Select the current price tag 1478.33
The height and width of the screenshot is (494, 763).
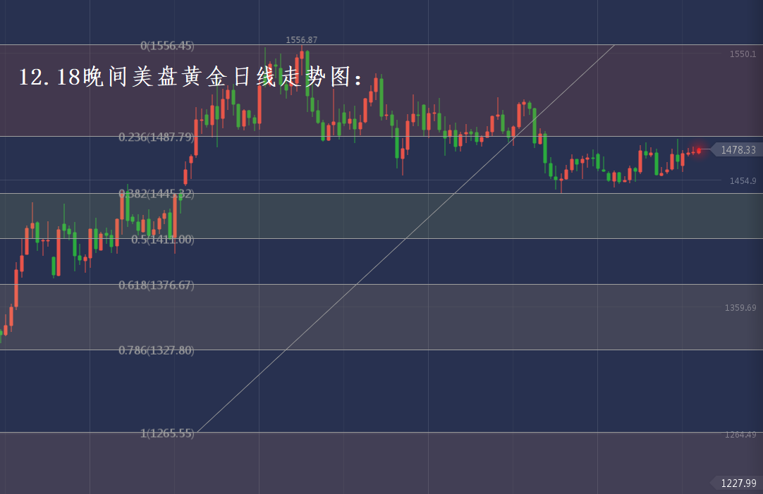click(x=738, y=149)
